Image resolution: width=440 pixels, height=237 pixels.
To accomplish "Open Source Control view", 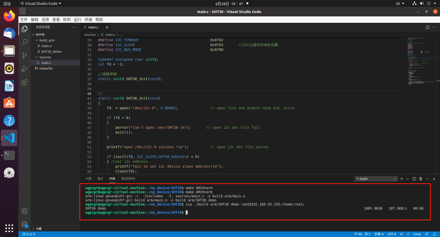I will coord(25,56).
